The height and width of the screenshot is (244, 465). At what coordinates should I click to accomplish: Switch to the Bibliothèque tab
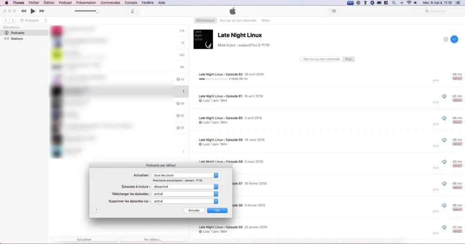pos(205,20)
